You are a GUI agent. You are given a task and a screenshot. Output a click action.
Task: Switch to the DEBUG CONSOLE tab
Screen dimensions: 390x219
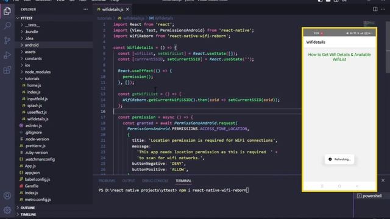tap(155, 181)
